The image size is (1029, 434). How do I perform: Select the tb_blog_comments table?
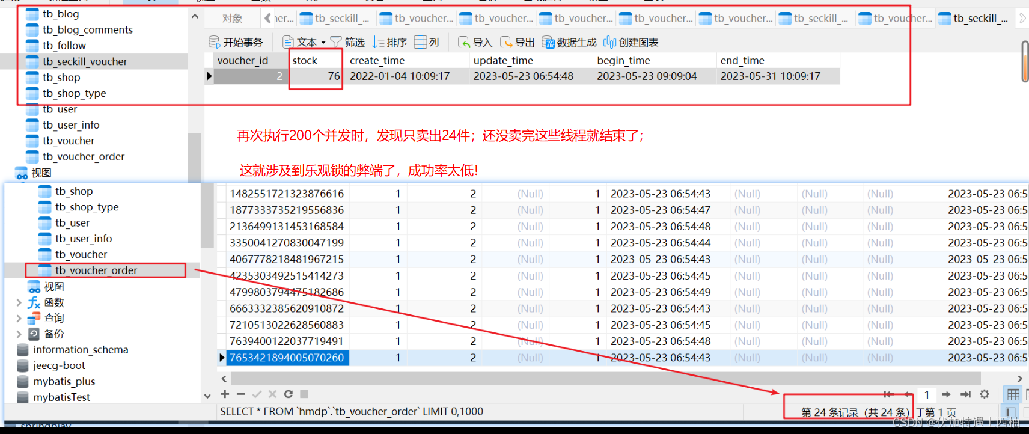tap(88, 29)
